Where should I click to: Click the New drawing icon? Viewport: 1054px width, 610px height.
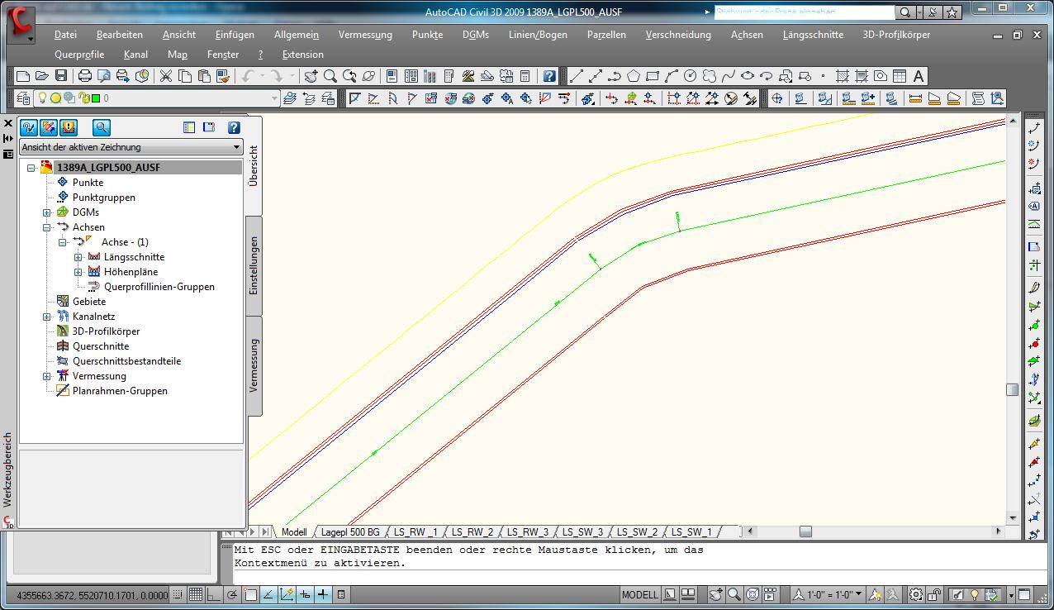[x=24, y=76]
